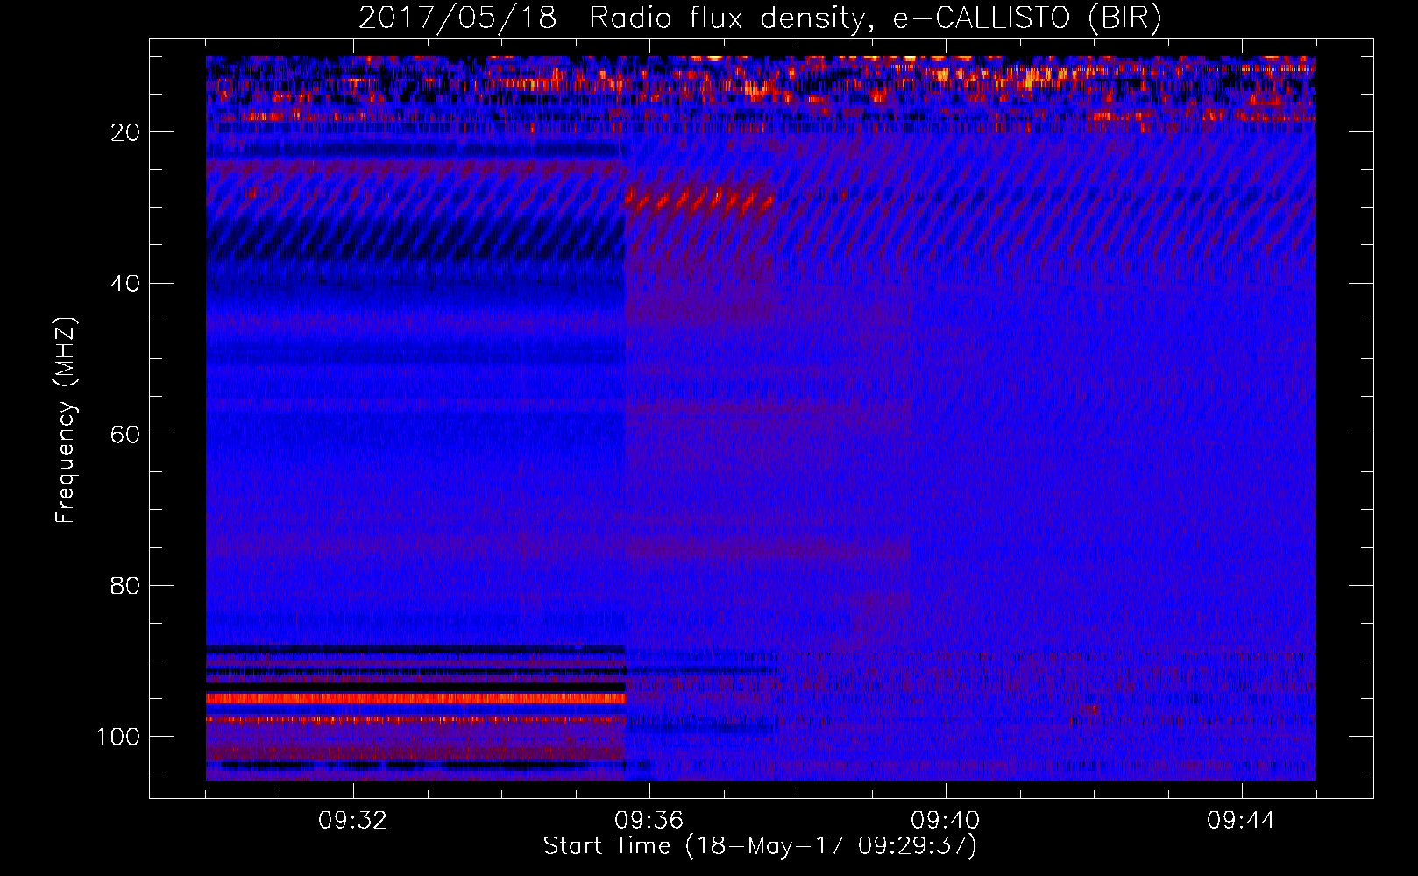Click the 40 MHz frequency tick label

pyautogui.click(x=126, y=284)
